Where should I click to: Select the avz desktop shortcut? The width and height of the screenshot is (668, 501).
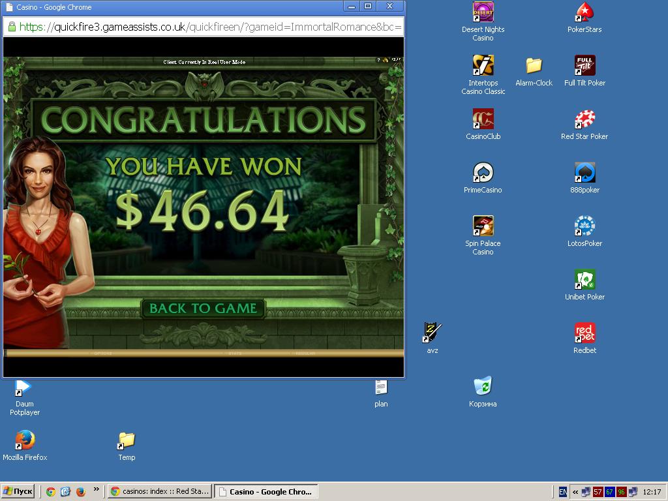432,339
